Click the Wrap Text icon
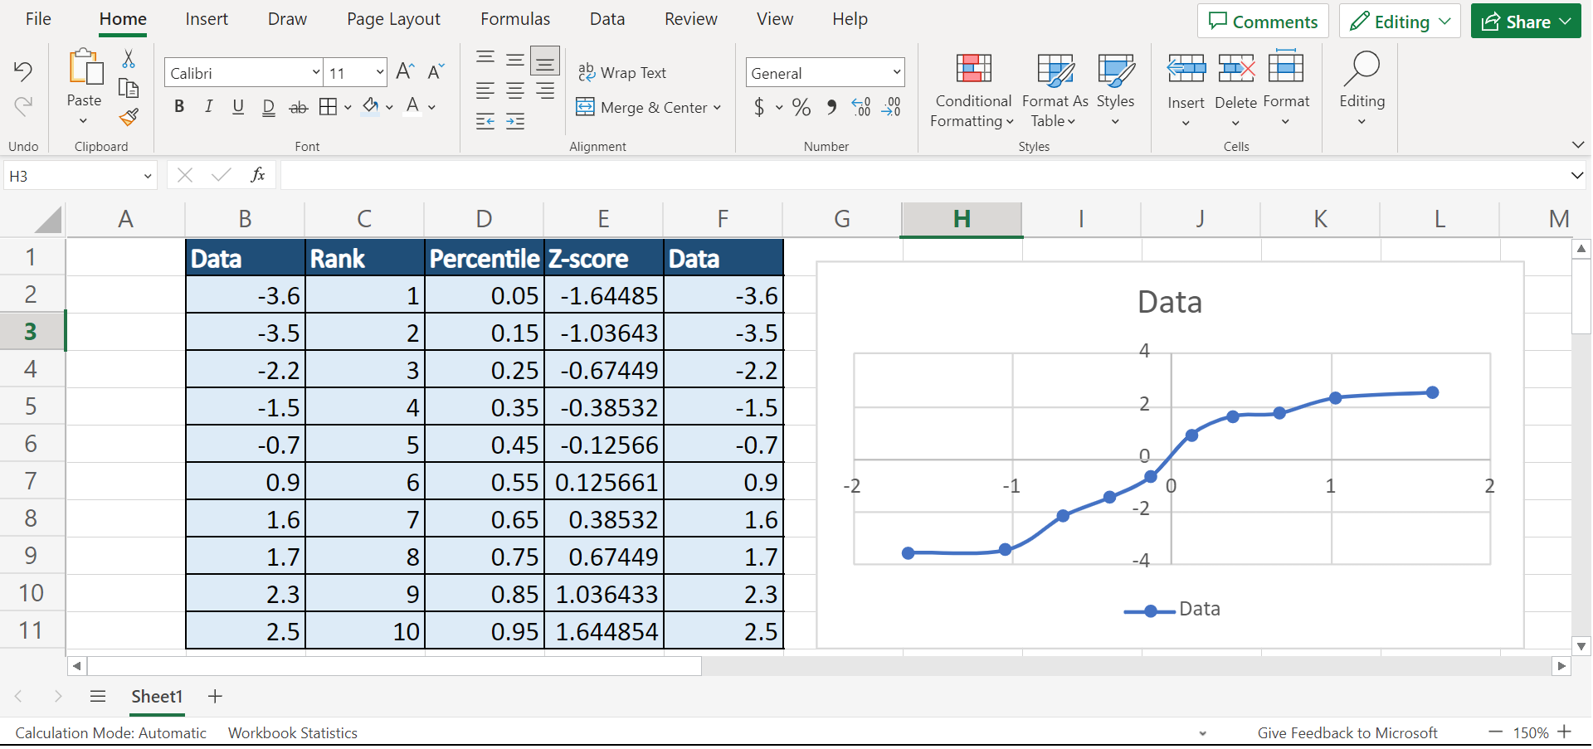The height and width of the screenshot is (749, 1593). point(587,72)
